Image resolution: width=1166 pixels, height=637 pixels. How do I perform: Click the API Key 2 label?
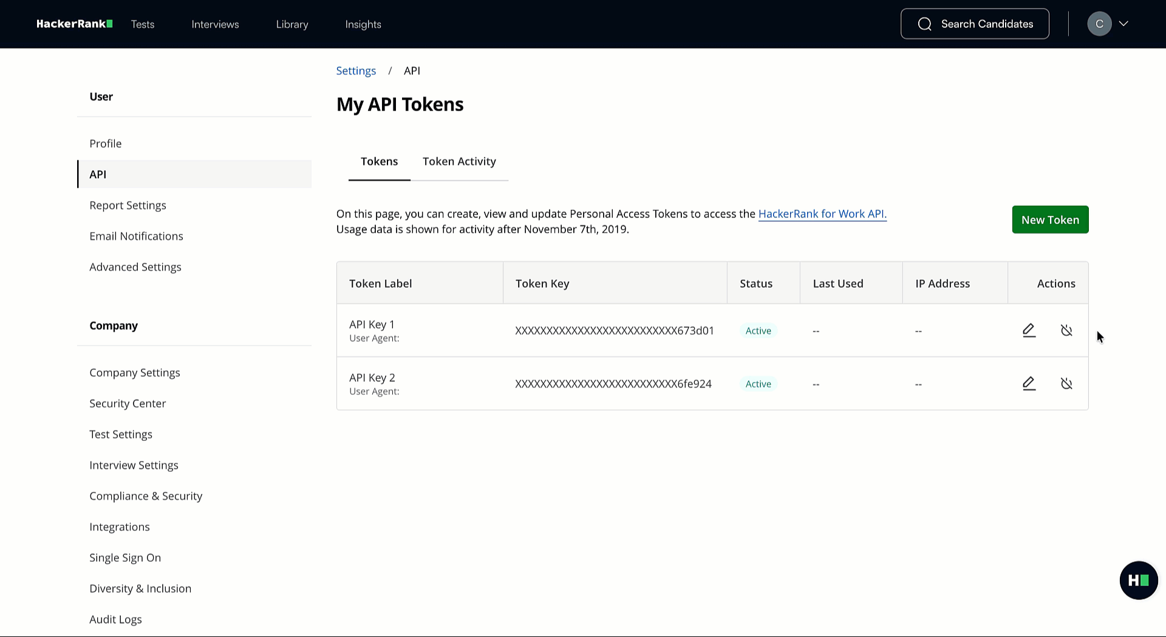(372, 378)
